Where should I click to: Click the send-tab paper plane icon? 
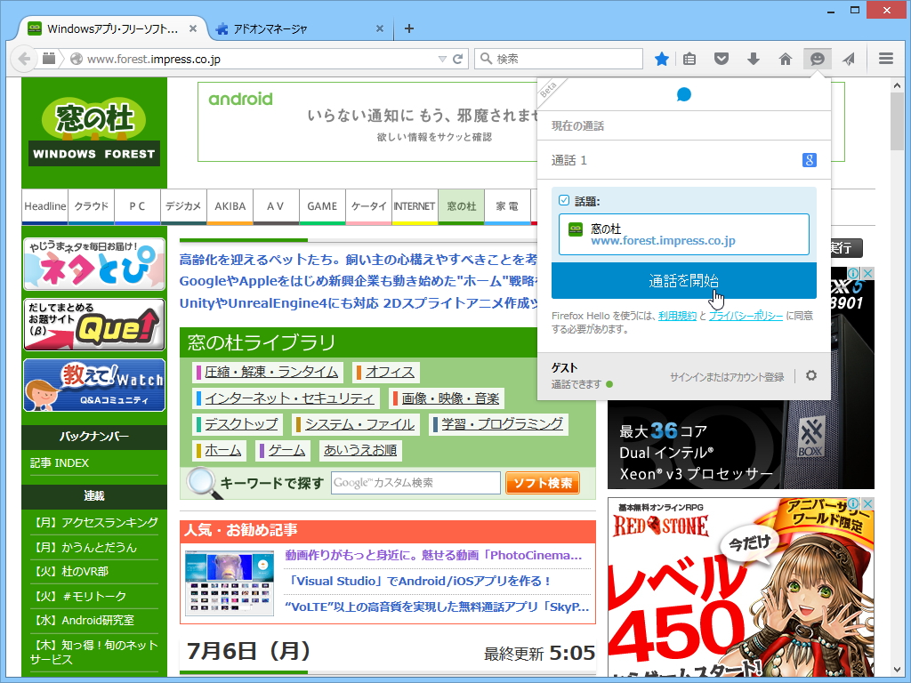pos(849,59)
